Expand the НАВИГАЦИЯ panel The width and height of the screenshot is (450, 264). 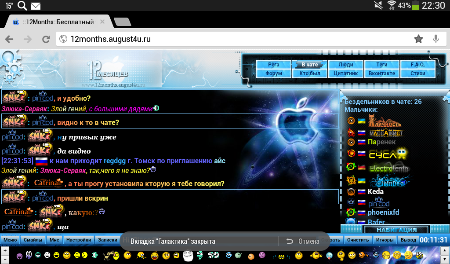click(396, 230)
